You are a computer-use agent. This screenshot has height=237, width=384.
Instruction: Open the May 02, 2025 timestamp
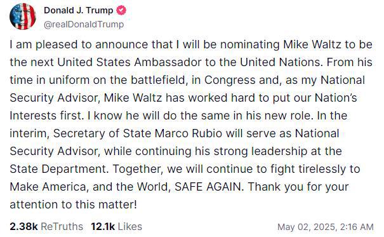[326, 227]
